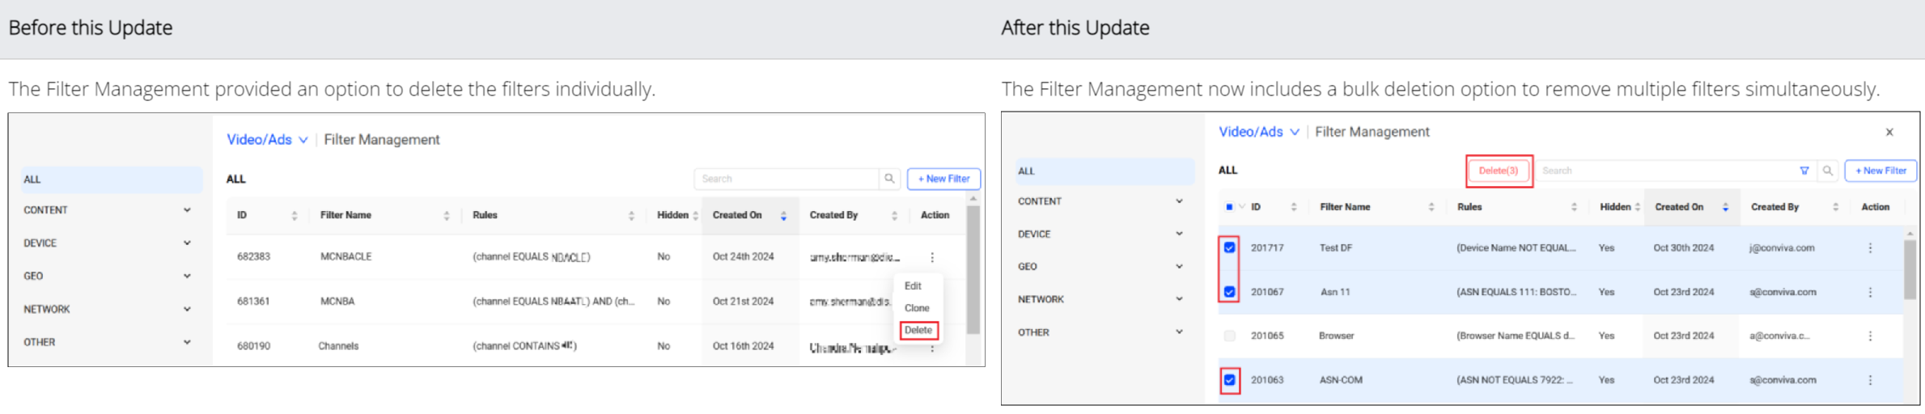1925x414 pixels.
Task: Click + New Filter in the before-update panel
Action: click(x=943, y=179)
